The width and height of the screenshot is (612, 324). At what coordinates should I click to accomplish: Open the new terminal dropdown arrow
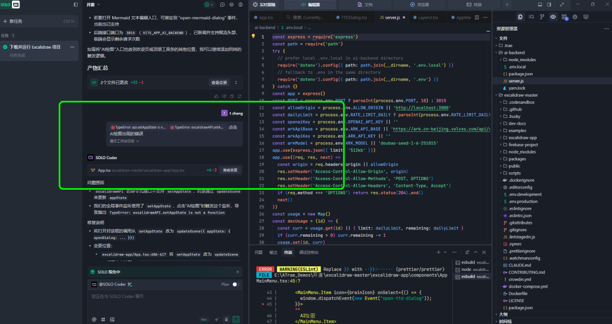pos(445,252)
